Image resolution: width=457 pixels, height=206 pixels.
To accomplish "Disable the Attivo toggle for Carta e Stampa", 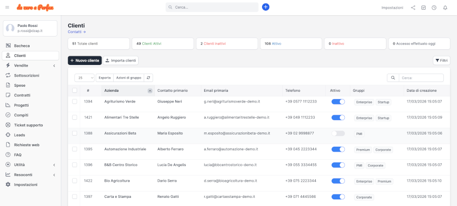I will (x=338, y=197).
